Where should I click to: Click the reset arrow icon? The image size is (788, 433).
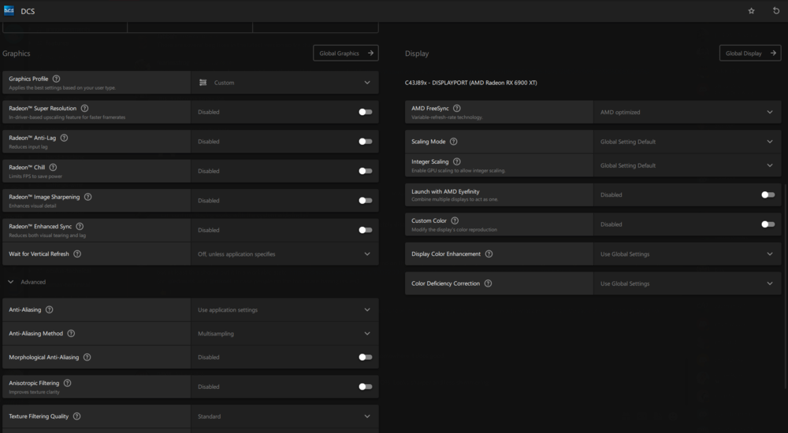(776, 11)
